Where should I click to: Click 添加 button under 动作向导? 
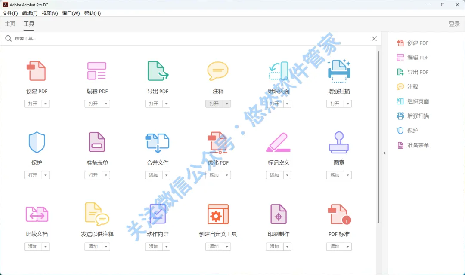point(154,246)
